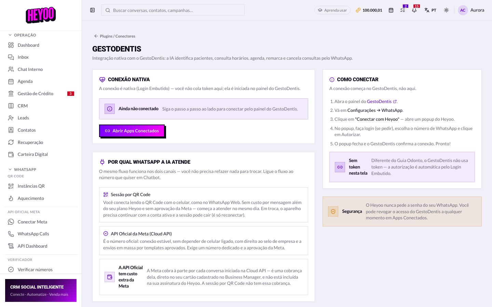Click the Verificar números check icon

click(x=11, y=269)
